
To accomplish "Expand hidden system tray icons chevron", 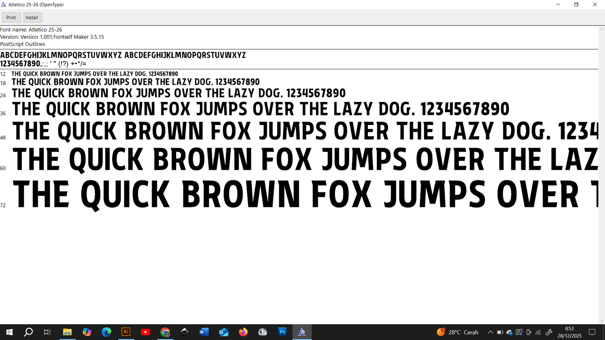I will pyautogui.click(x=490, y=332).
